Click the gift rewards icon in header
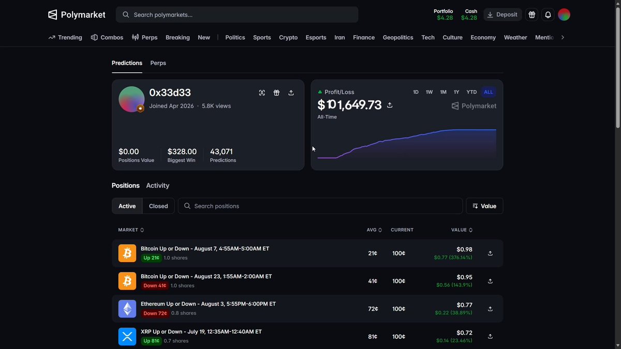Viewport: 621px width, 349px height. 531,14
